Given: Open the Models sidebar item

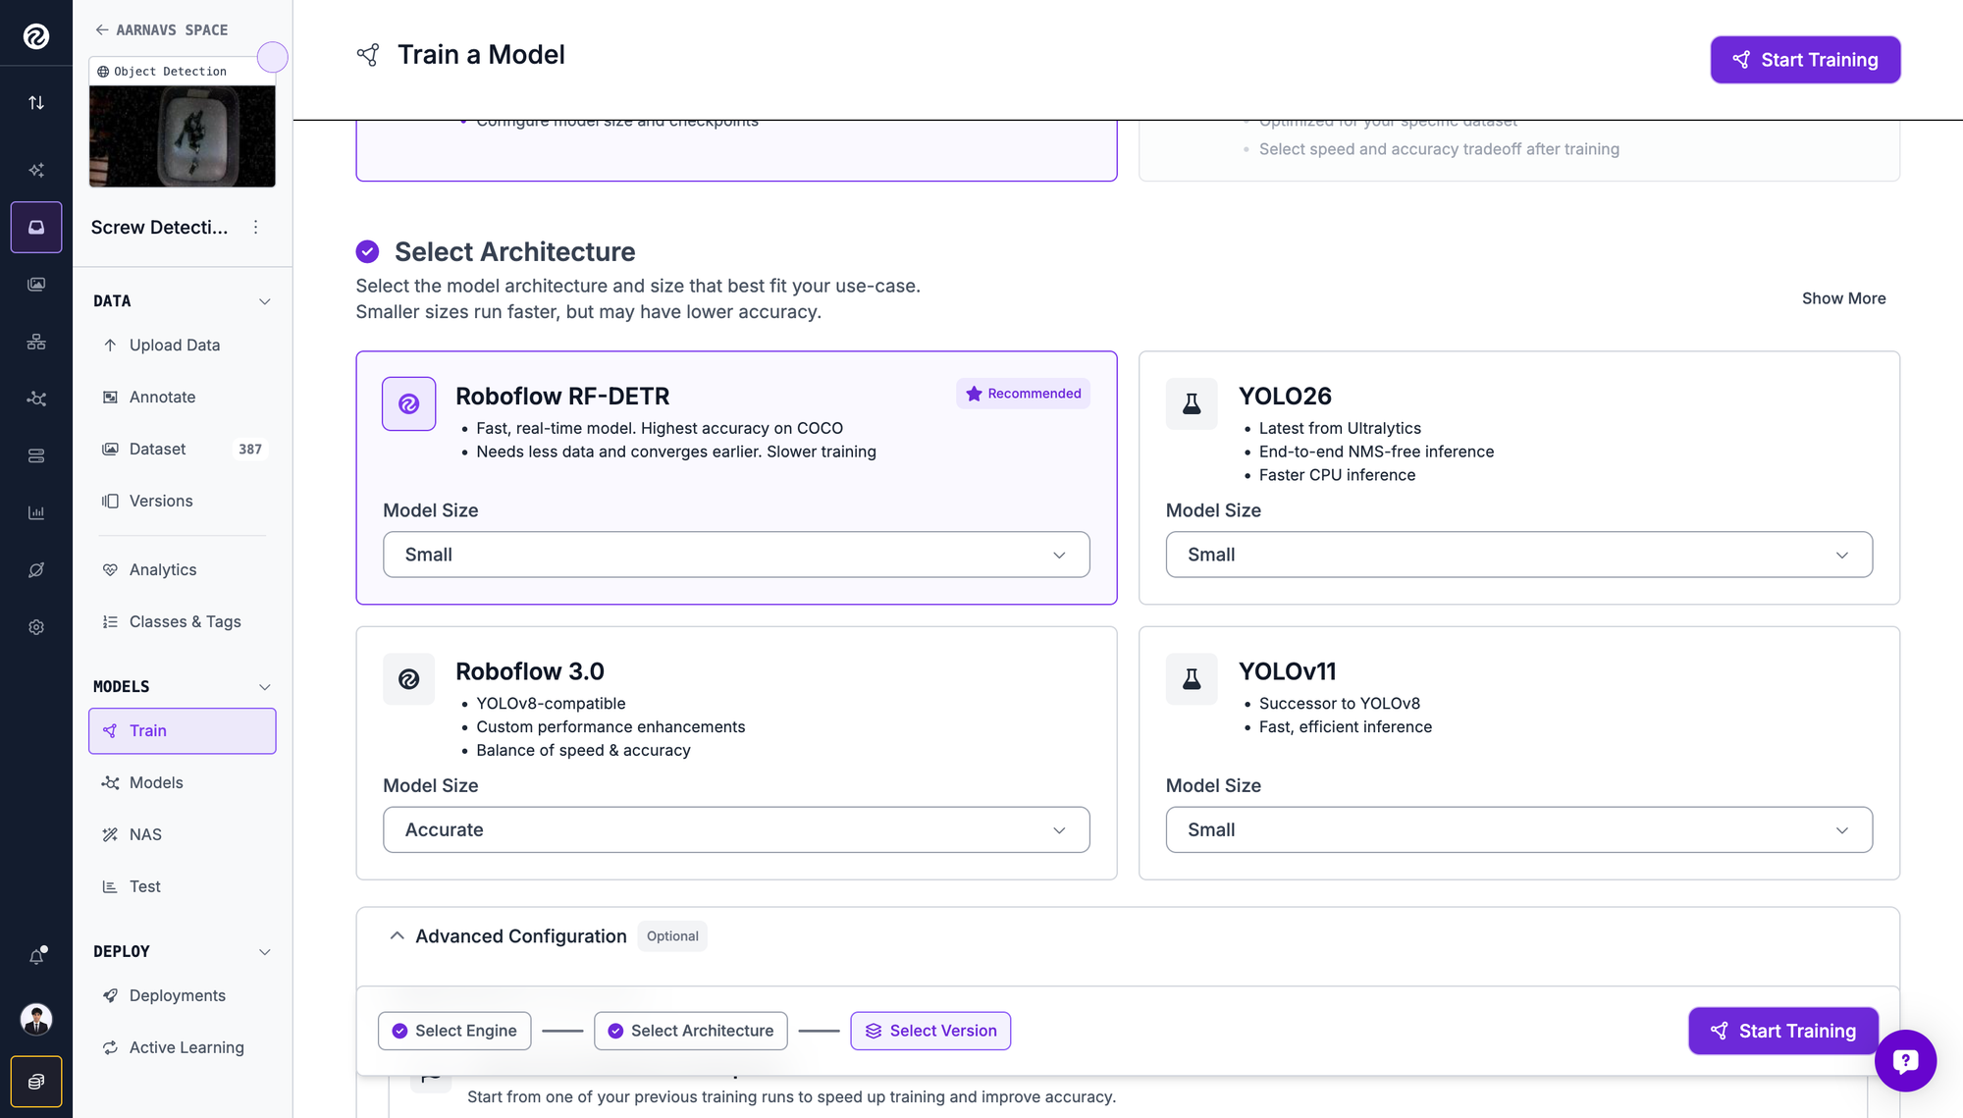Looking at the screenshot, I should (x=182, y=783).
